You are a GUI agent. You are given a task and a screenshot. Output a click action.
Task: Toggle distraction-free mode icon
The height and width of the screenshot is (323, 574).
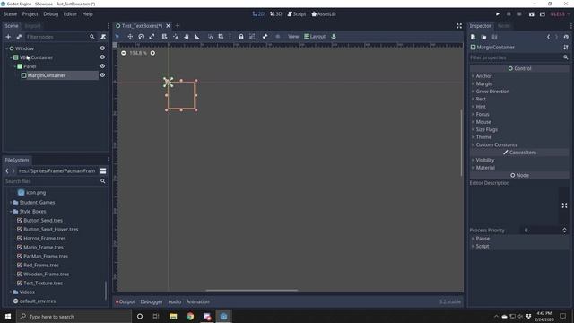click(459, 26)
